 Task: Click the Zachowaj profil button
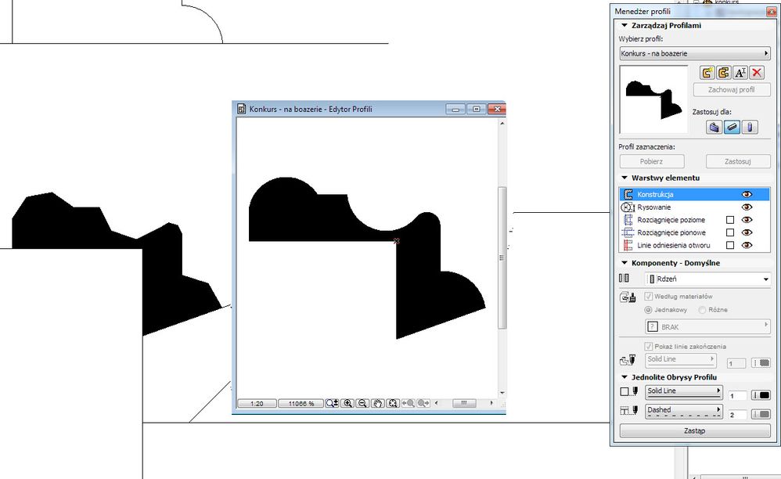coord(732,90)
